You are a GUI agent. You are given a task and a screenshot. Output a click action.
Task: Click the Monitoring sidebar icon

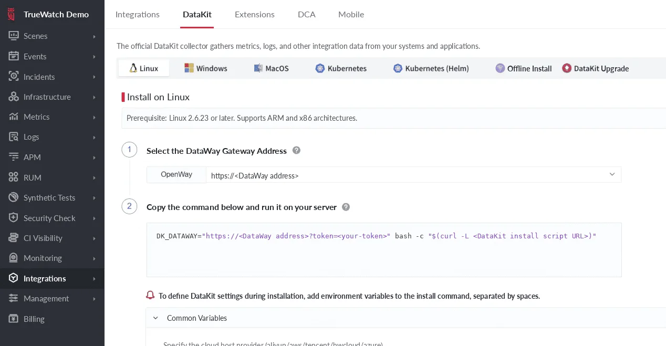[x=14, y=258]
